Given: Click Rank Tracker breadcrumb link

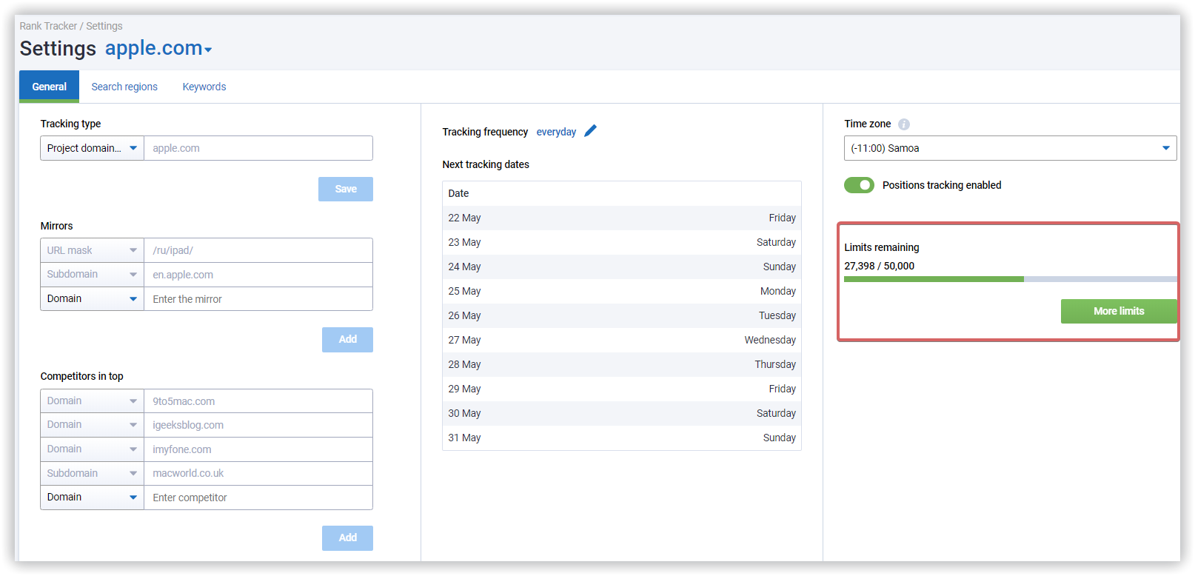Looking at the screenshot, I should click(48, 26).
